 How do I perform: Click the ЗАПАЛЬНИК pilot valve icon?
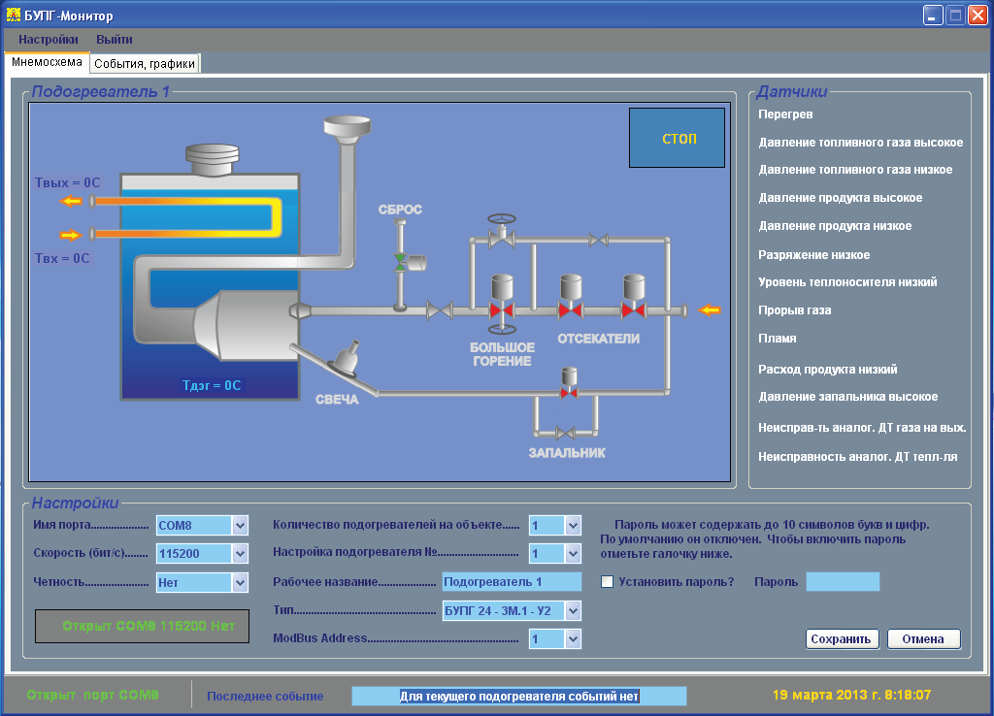pyautogui.click(x=569, y=391)
